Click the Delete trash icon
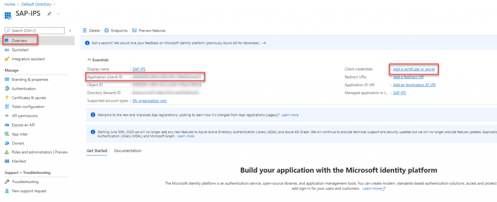 point(84,31)
